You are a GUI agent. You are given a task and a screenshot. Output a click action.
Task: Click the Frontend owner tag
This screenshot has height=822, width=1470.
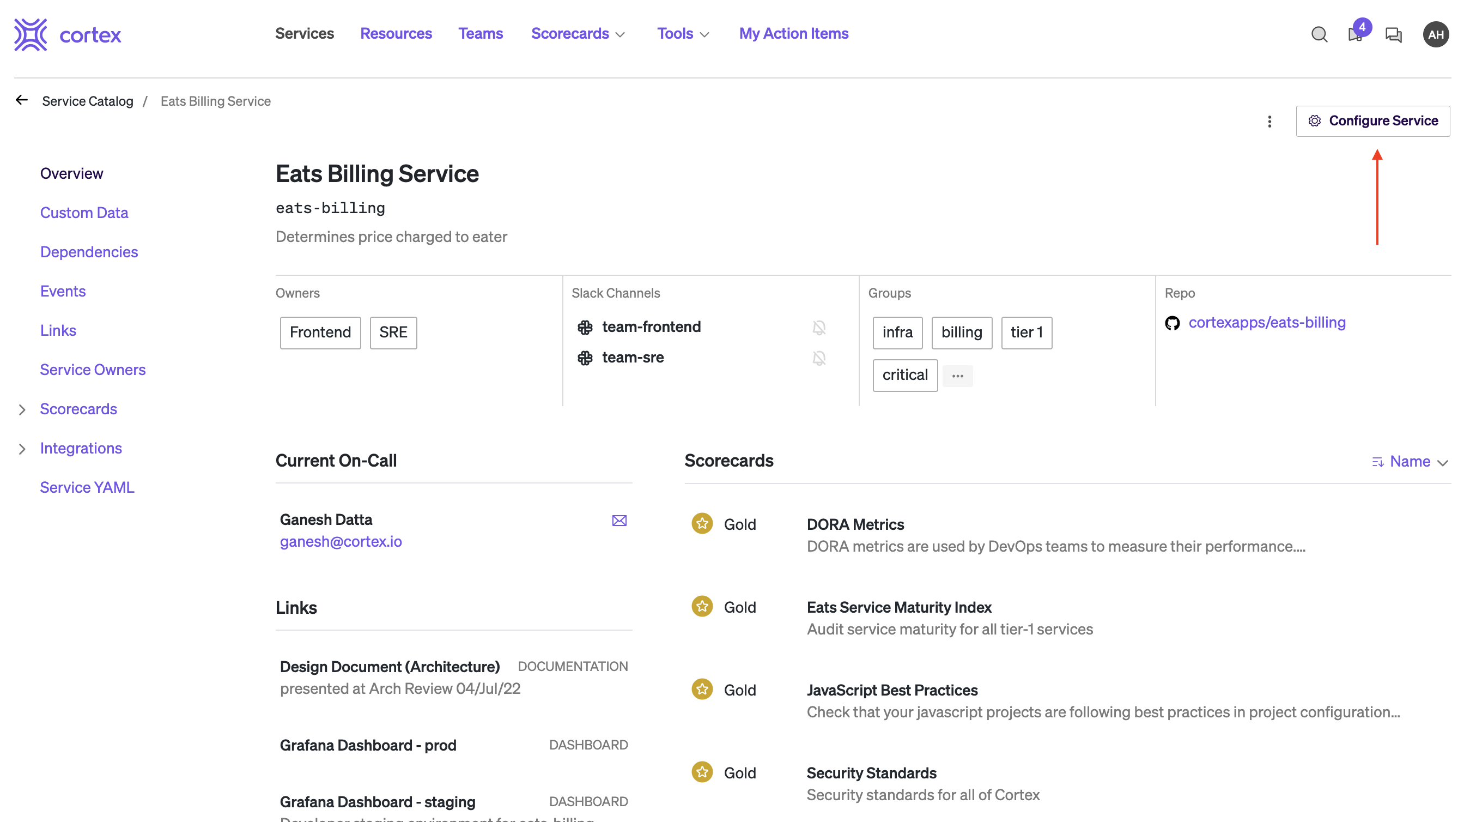coord(320,333)
